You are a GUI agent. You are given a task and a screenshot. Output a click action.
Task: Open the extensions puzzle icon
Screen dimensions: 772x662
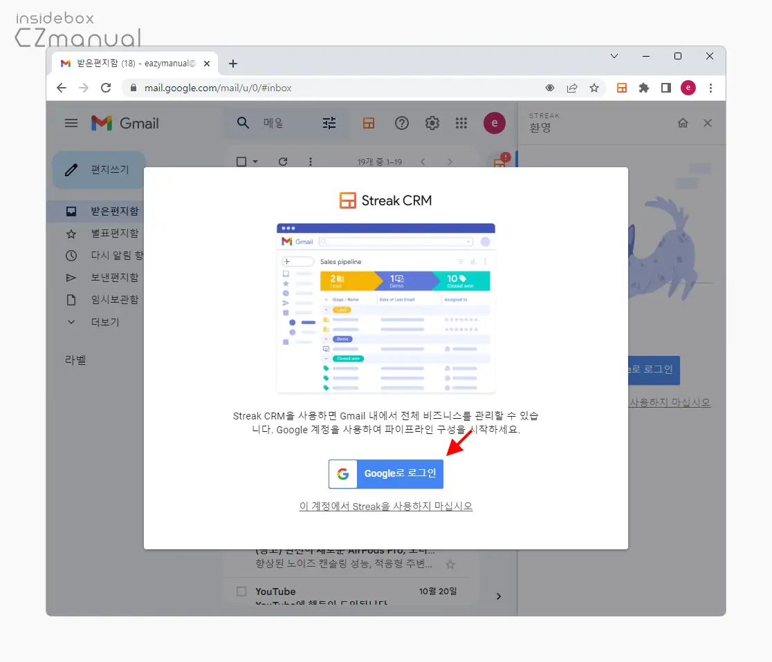click(x=644, y=88)
